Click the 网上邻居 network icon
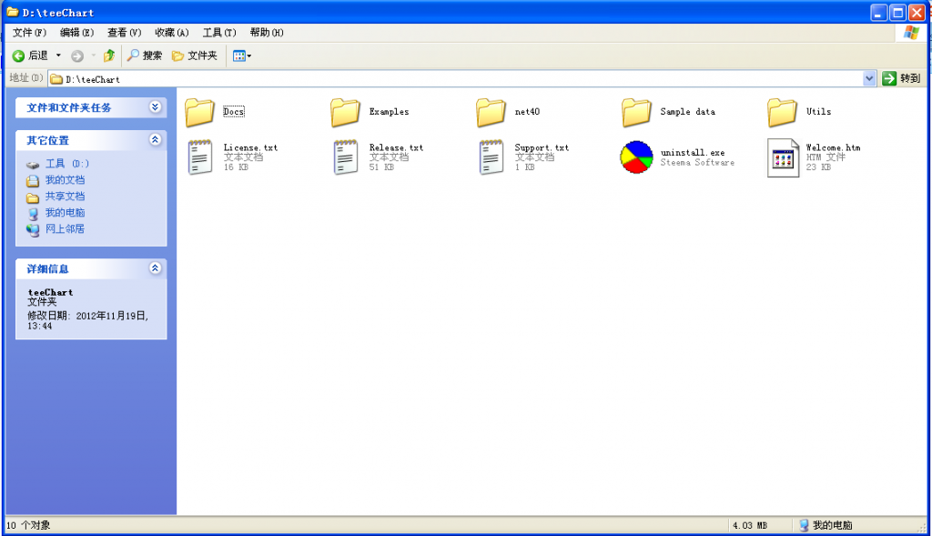 pos(33,229)
